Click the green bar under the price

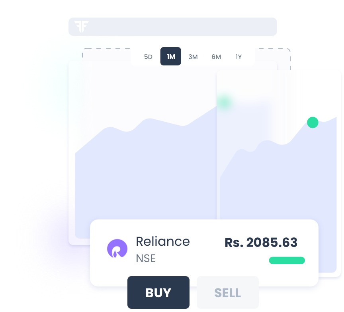pos(287,260)
